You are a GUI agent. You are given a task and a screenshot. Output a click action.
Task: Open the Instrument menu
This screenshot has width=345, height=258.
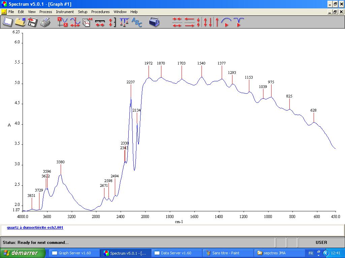pyautogui.click(x=65, y=12)
